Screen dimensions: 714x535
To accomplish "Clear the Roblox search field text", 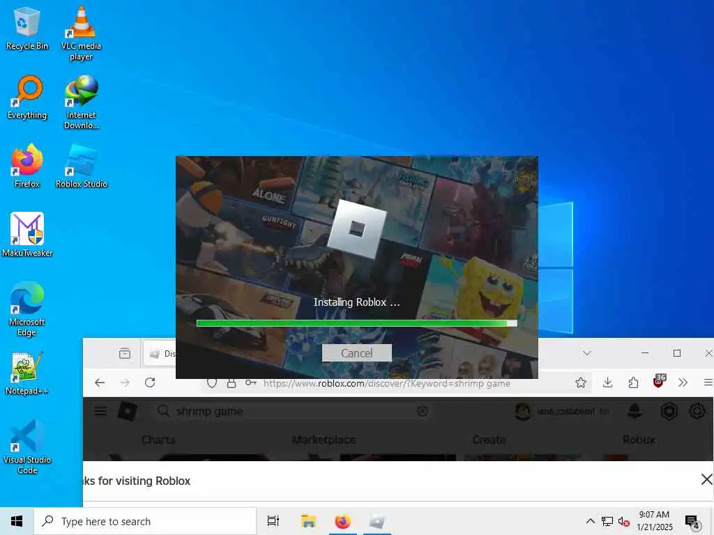I will pyautogui.click(x=422, y=411).
